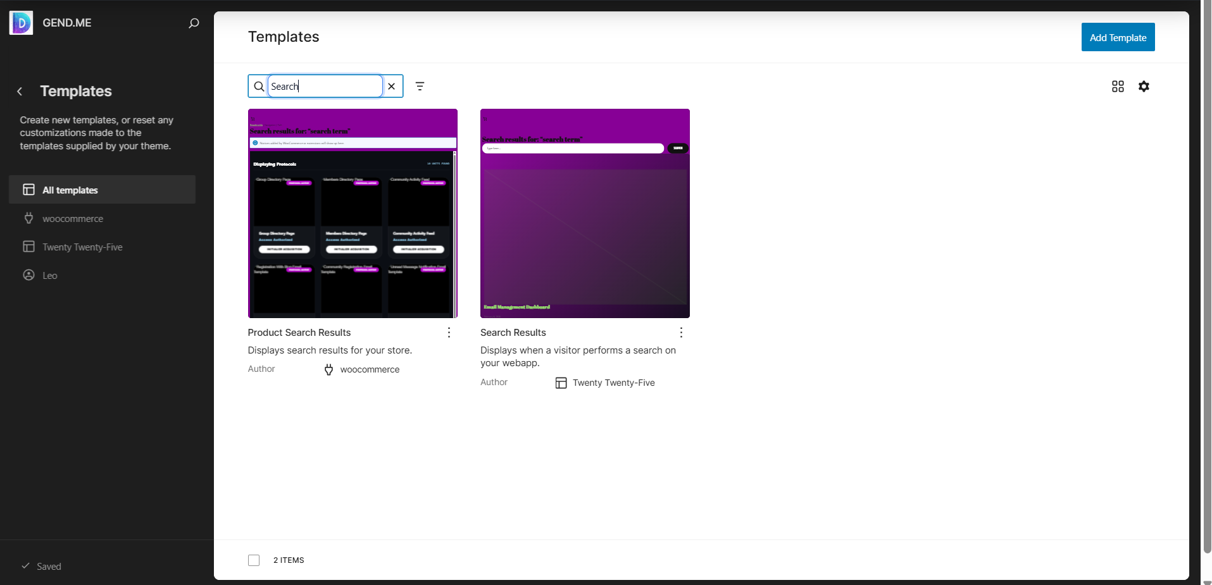
Task: Switch to grid view layout
Action: (1117, 86)
